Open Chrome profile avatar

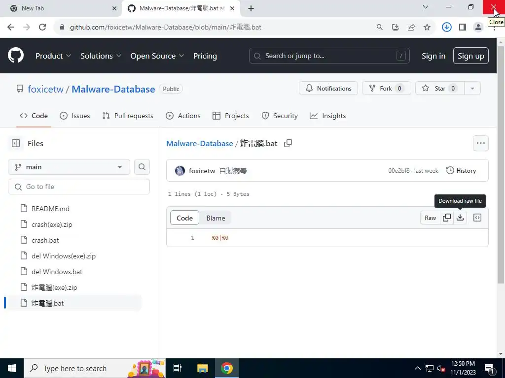(x=478, y=27)
